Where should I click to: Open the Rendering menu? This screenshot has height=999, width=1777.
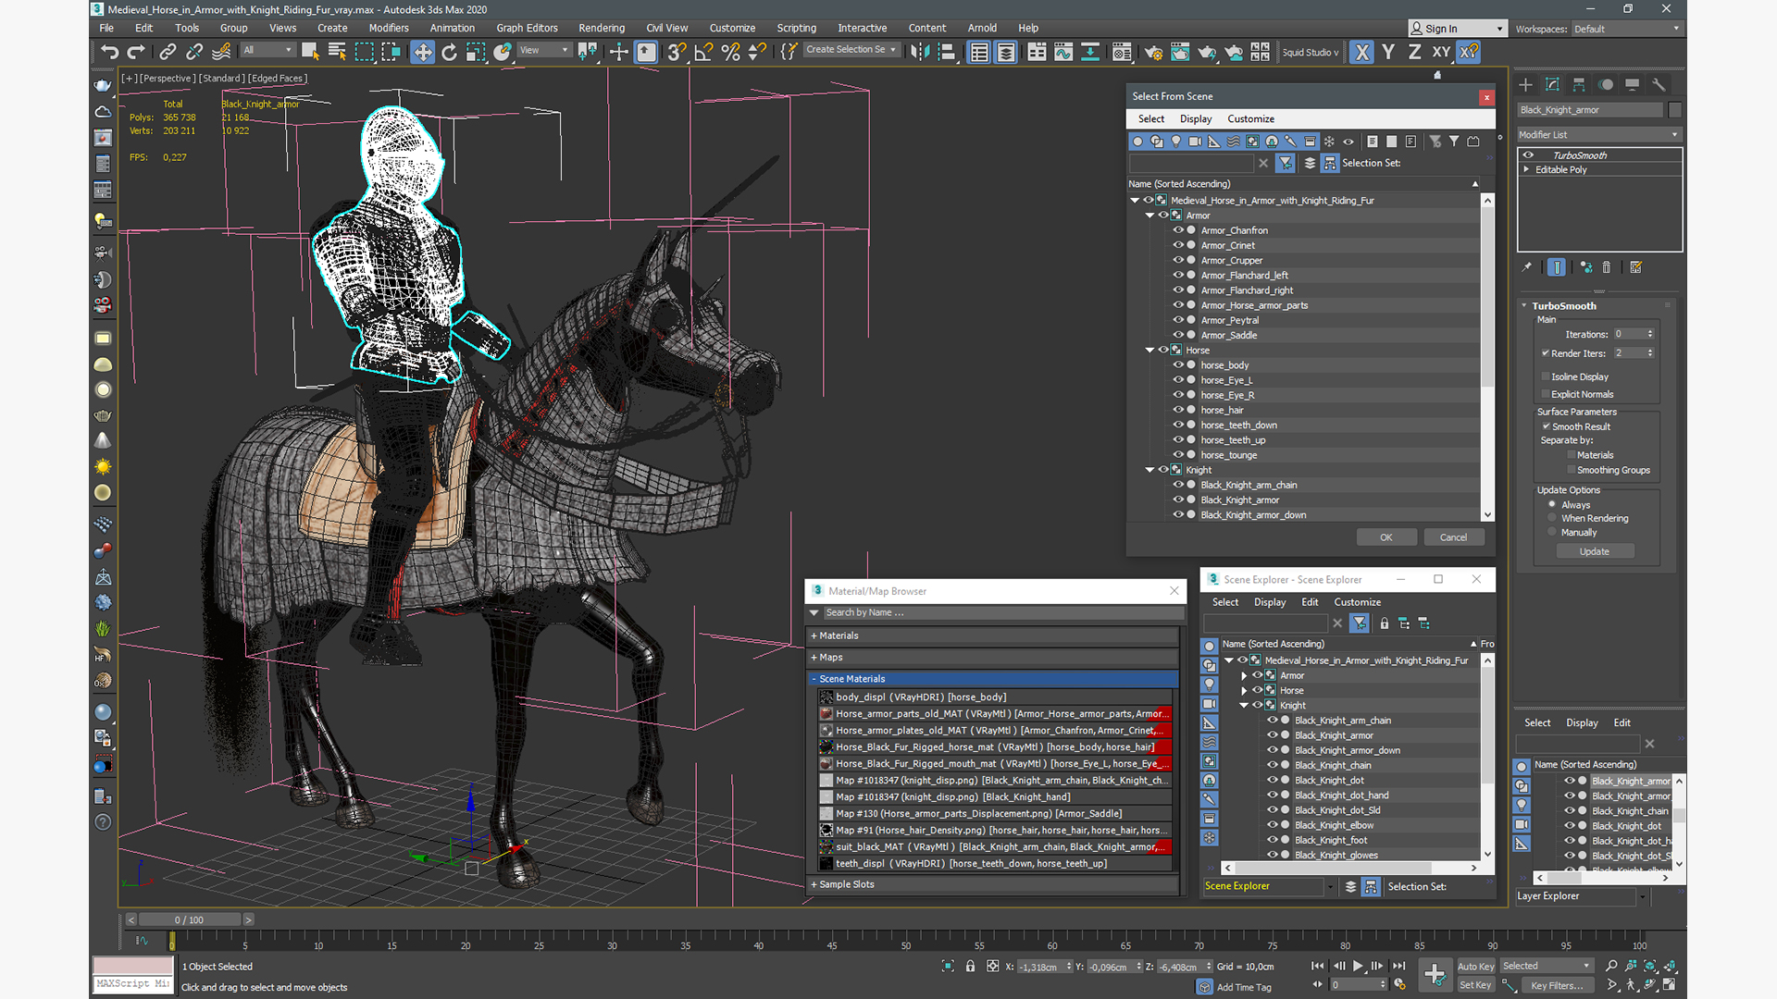pyautogui.click(x=602, y=28)
